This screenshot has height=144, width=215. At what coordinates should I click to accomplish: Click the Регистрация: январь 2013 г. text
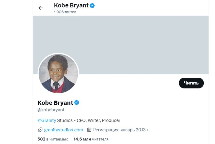[121, 130]
